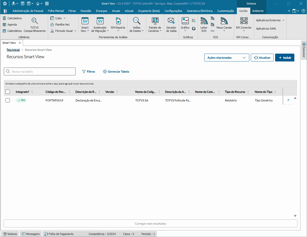Open the Acelerador de Migração tool
The width and height of the screenshot is (307, 237).
coord(100,25)
